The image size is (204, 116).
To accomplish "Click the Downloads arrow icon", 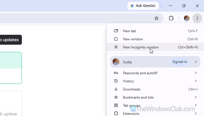I will [x=116, y=89].
